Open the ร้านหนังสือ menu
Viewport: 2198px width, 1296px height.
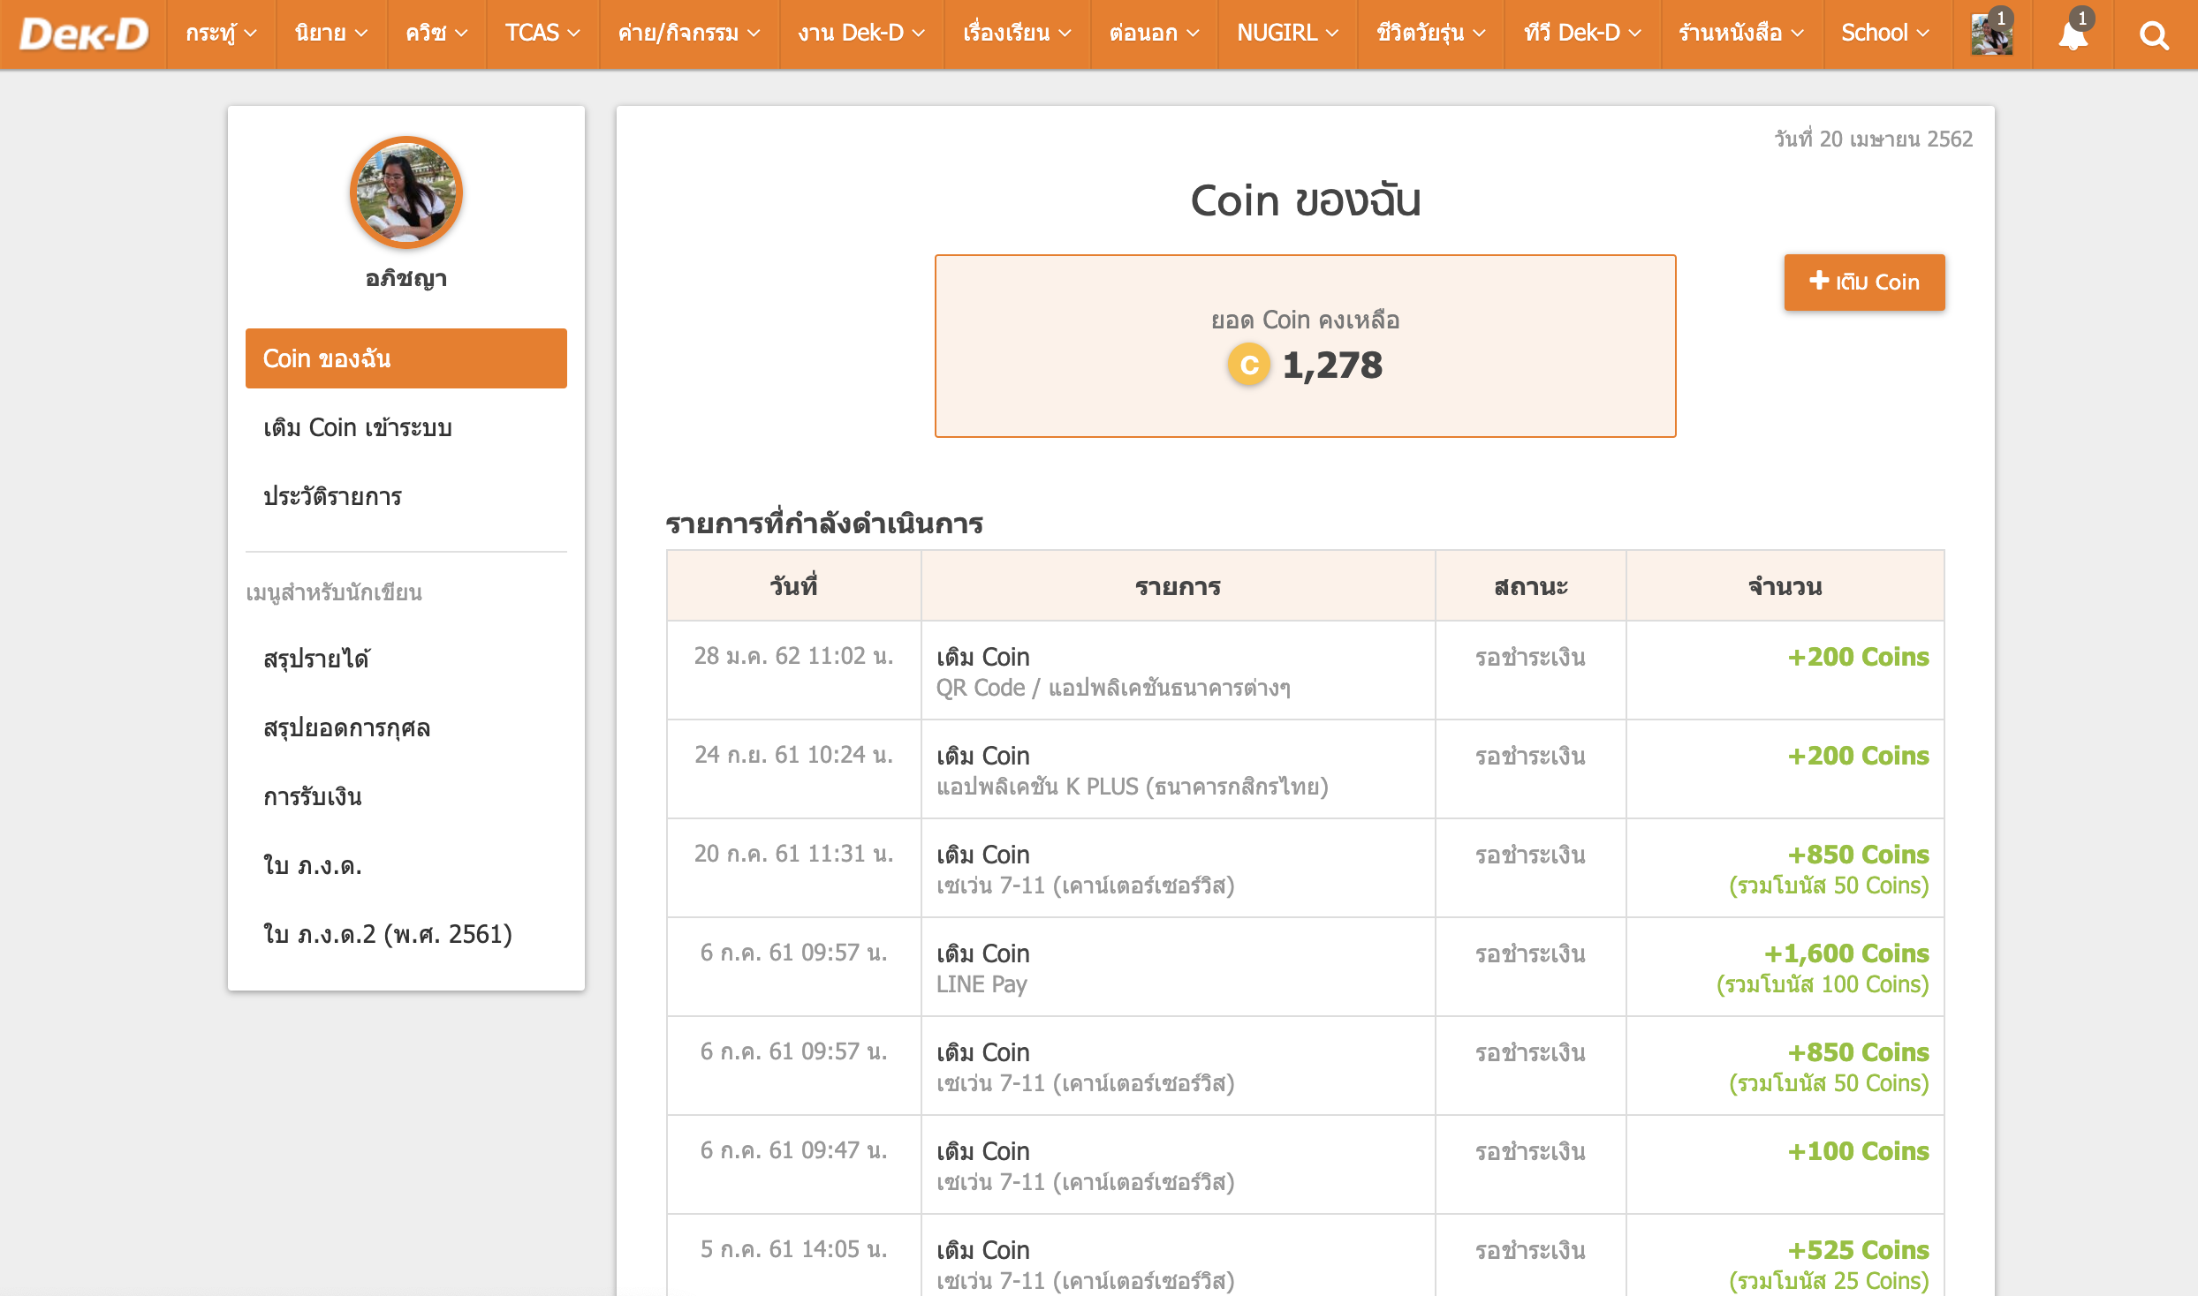[1740, 34]
